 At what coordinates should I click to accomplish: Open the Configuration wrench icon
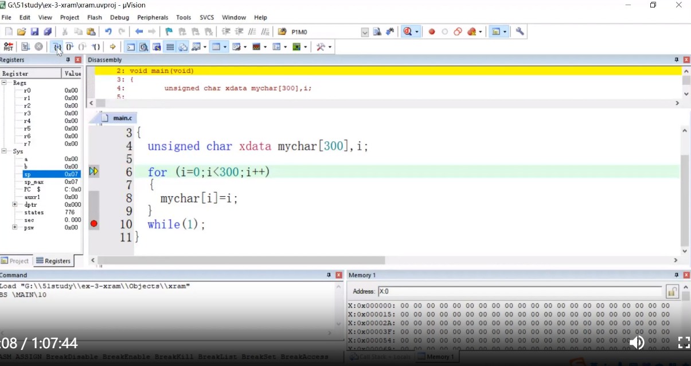point(520,32)
